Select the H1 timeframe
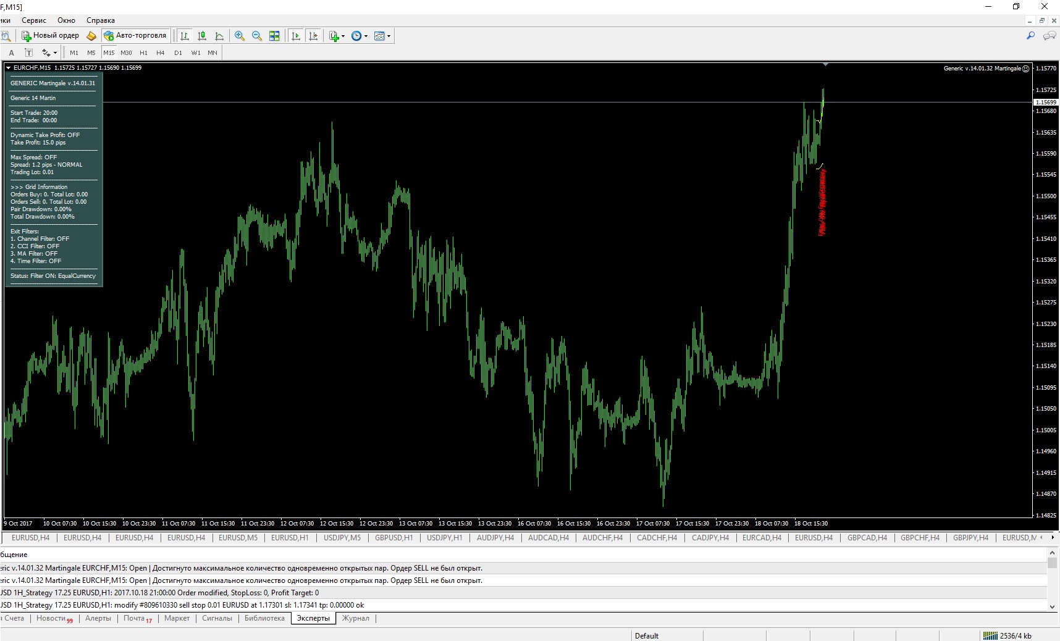Screen dimensions: 1060x641 (143, 52)
